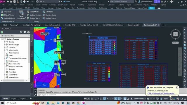
Task: Switch to Corridor Surface Cut Fill drawing tab
Action: point(89,25)
